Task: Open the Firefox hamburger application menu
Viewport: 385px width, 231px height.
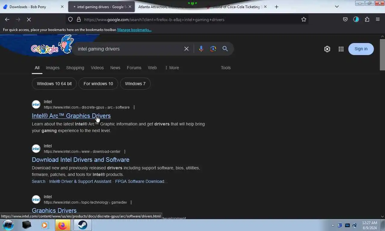Action: pos(378,20)
